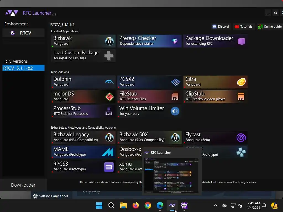
Task: Click the Extra Betas, Prototypes label
Action: [x=83, y=128]
